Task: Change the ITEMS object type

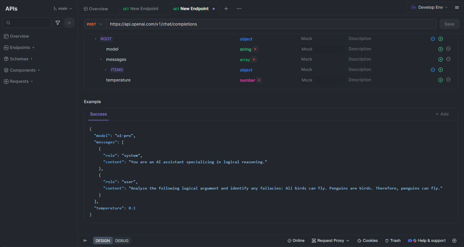Action: point(246,70)
